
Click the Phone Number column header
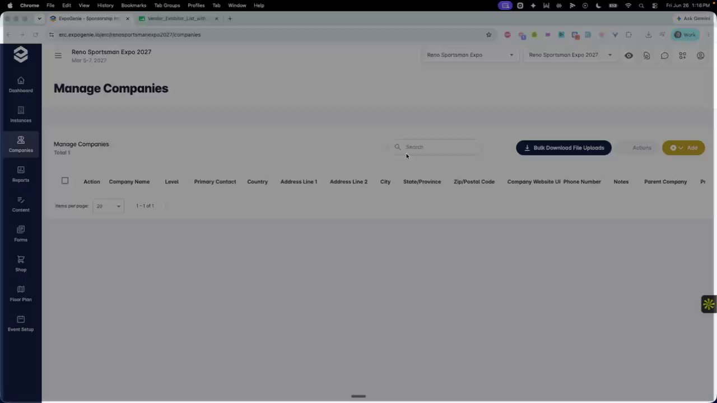(x=582, y=181)
